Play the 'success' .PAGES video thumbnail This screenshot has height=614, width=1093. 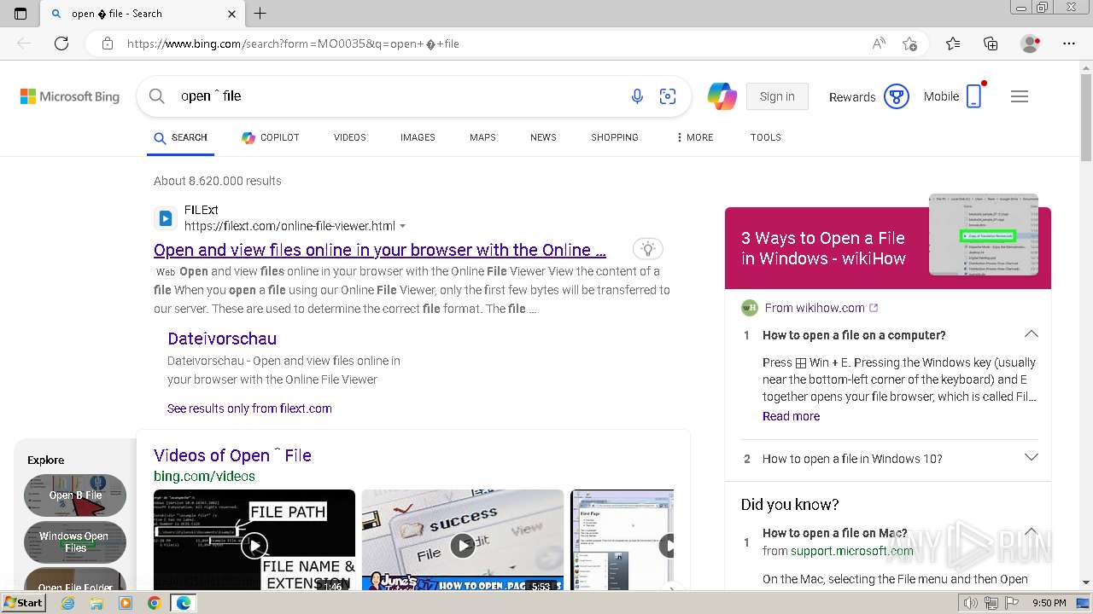(463, 540)
